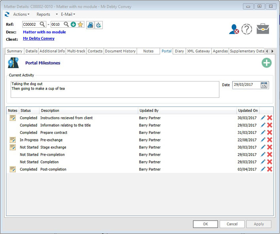Search client reference with magnifier icon
280x234 pixels.
[42, 25]
